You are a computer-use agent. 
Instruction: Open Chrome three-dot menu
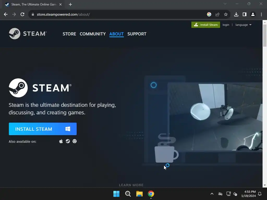tap(261, 15)
